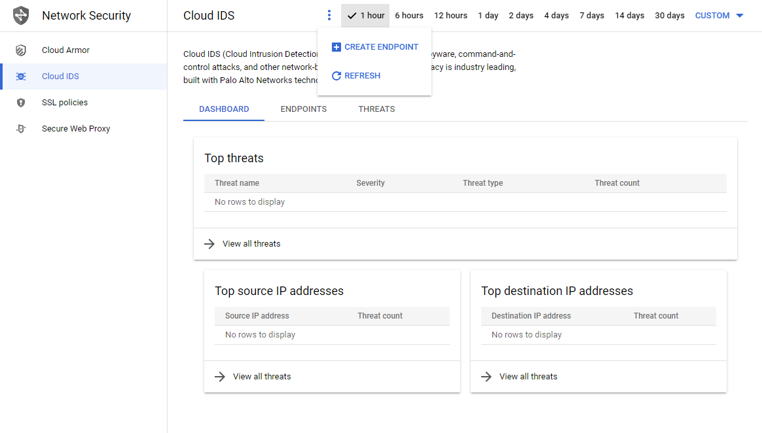Click the Source IP address column header
This screenshot has width=762, height=433.
(257, 316)
